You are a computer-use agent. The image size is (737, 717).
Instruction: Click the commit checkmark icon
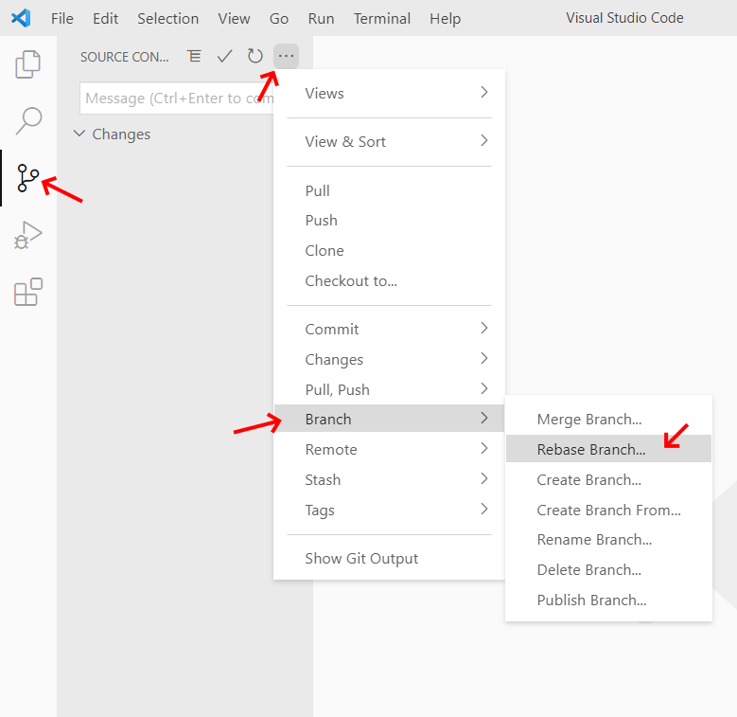point(224,57)
